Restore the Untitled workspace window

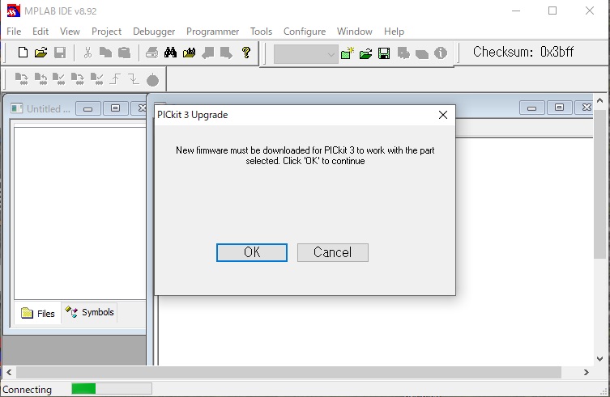(x=116, y=108)
